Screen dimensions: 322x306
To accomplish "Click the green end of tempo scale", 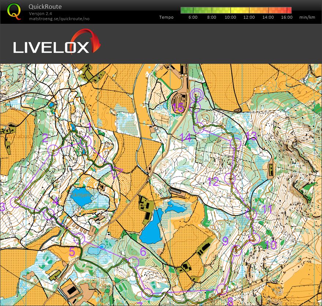I will 185,10.
